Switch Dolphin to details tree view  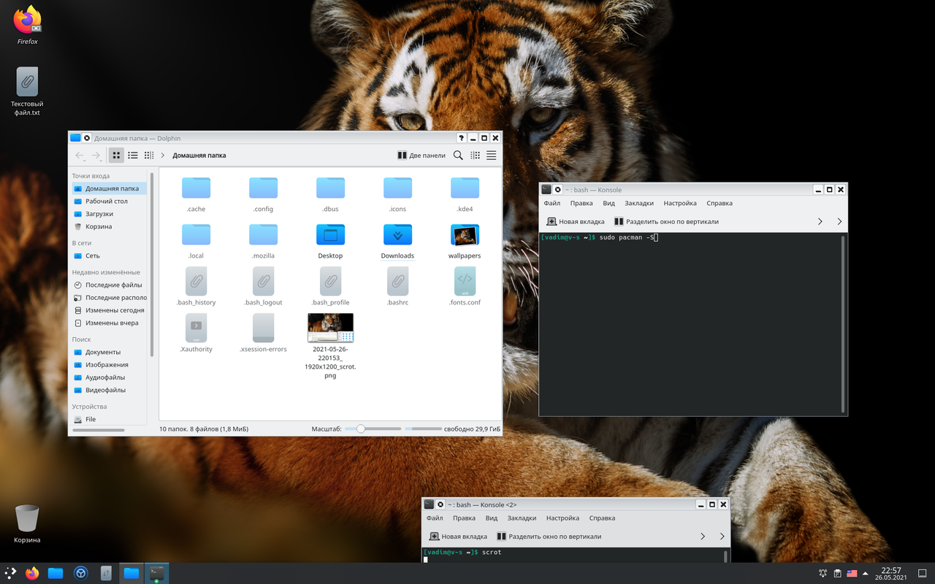tap(149, 155)
